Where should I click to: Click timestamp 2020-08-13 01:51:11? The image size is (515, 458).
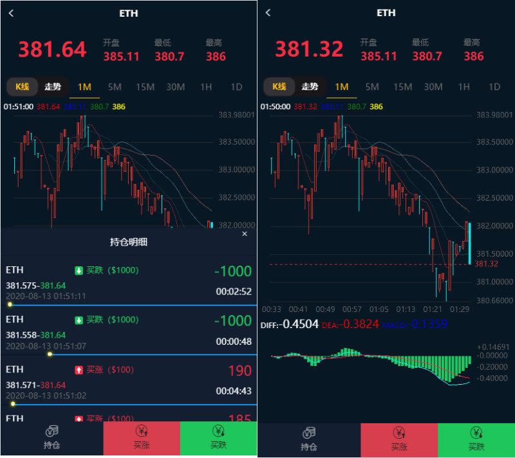[x=46, y=297]
